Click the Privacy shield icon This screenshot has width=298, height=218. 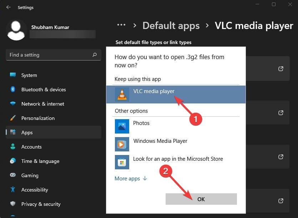pyautogui.click(x=13, y=204)
